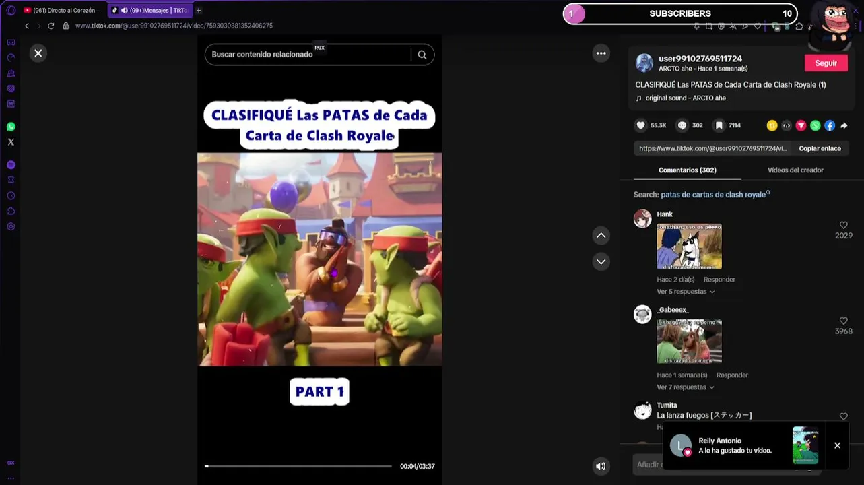Open extensions cube icon in sidebar
Viewport: 864px width, 485px height.
pos(11,211)
